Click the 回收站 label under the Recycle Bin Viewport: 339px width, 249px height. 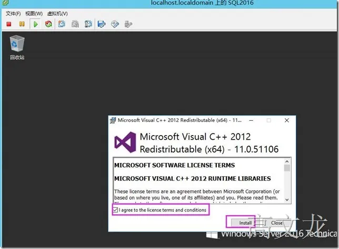click(17, 58)
